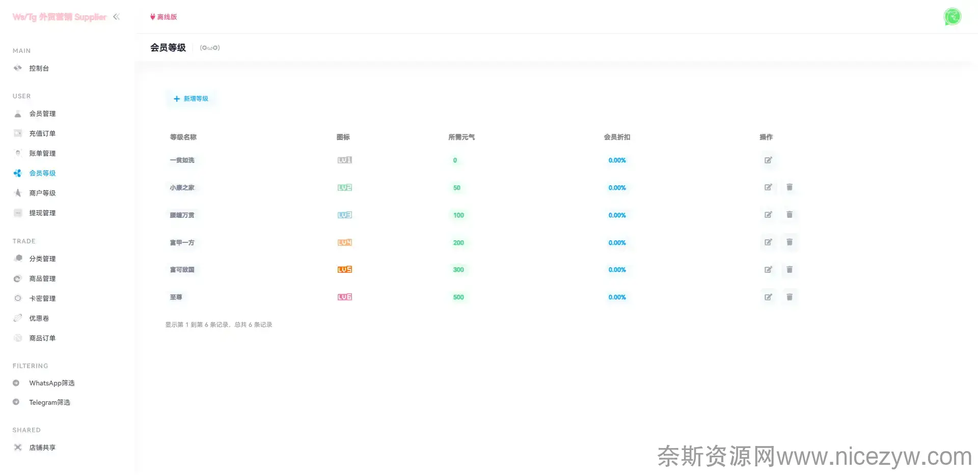Click the 商品订单 sidebar icon
The width and height of the screenshot is (978, 475).
coord(18,338)
